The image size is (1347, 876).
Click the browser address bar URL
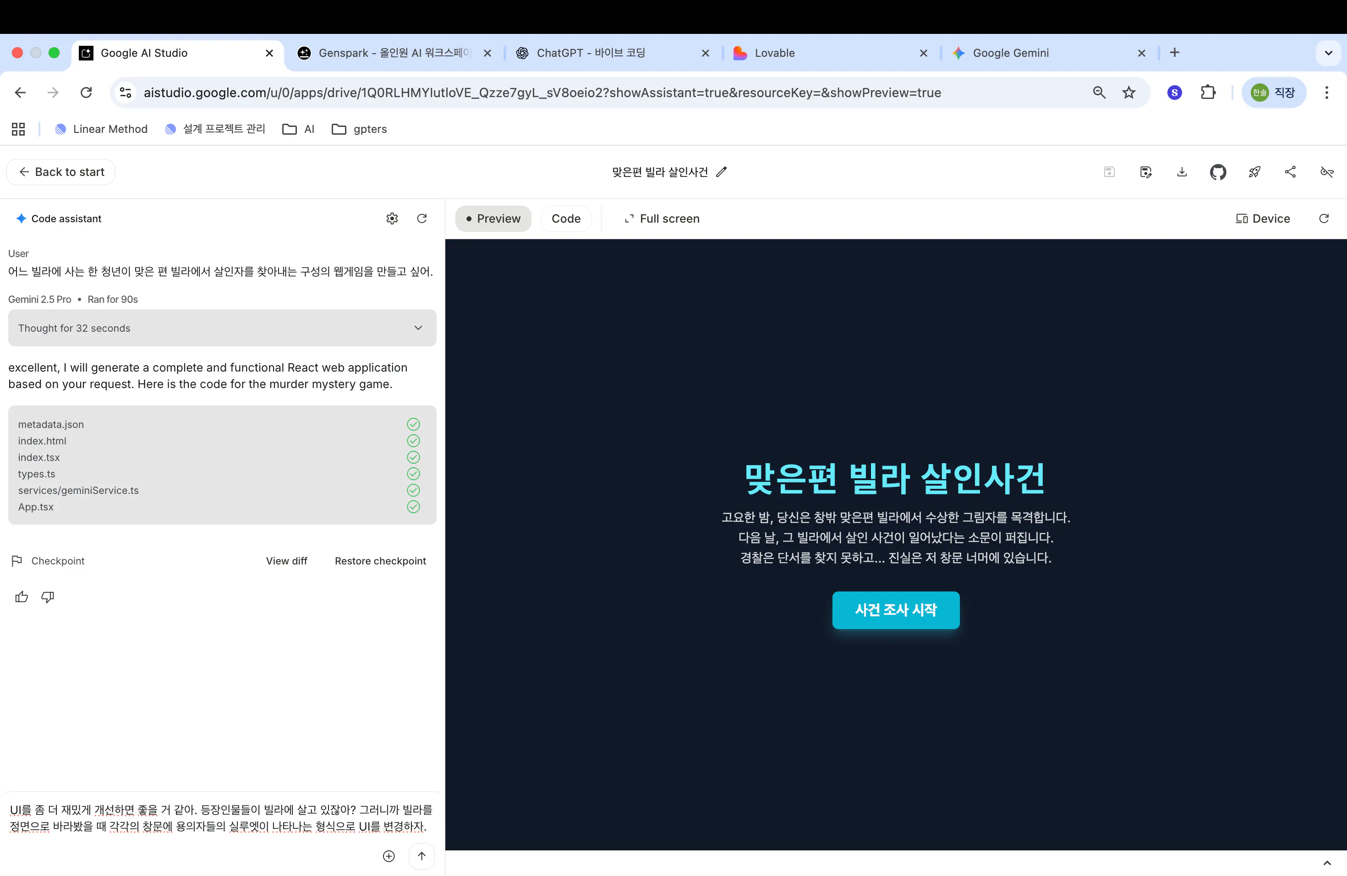pos(542,92)
